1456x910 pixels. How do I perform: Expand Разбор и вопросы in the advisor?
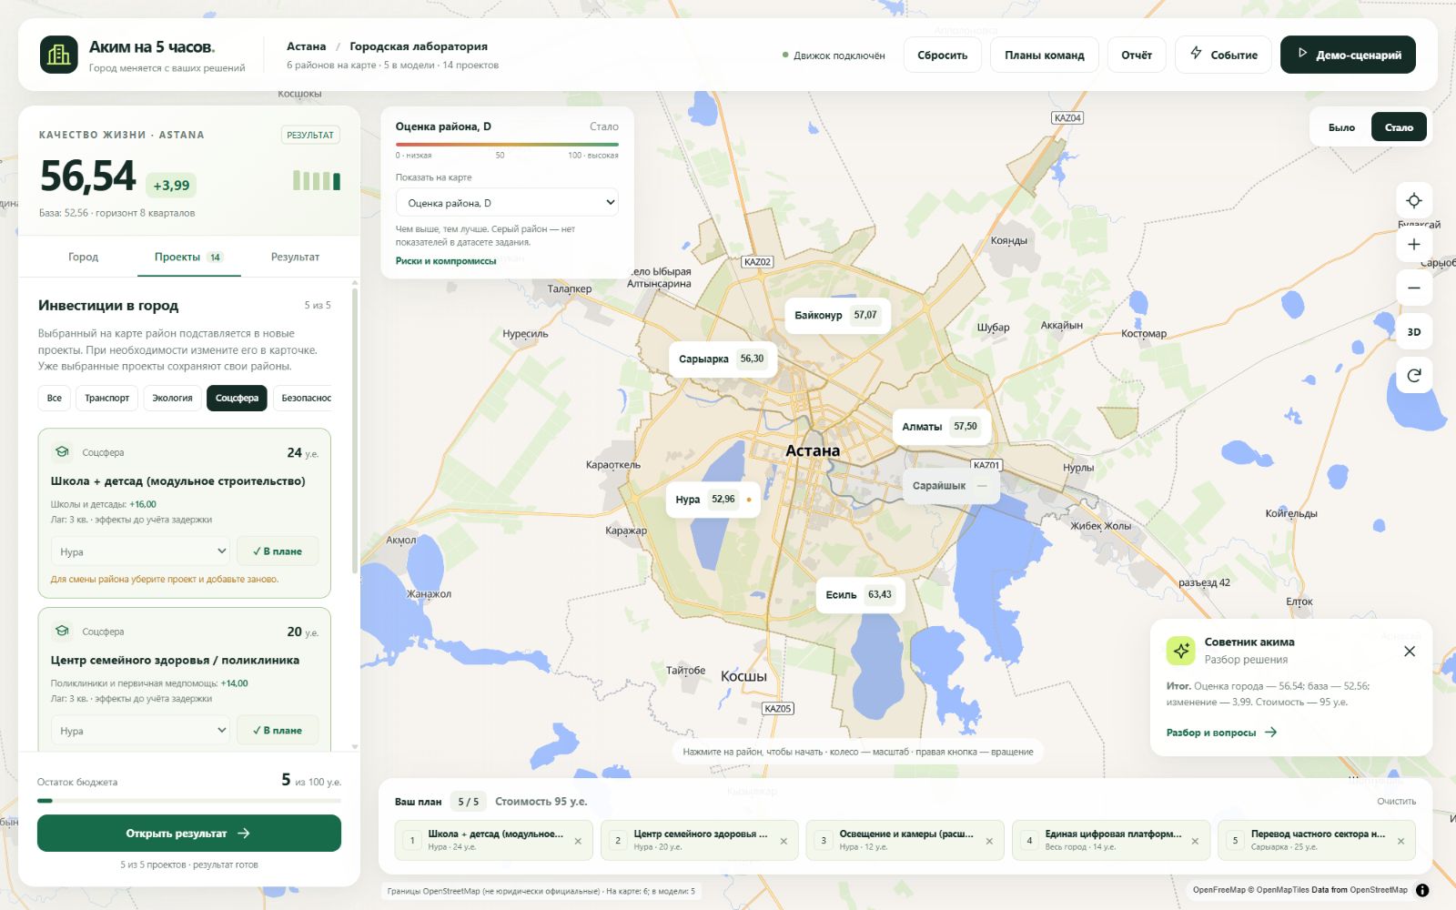pos(1221,733)
